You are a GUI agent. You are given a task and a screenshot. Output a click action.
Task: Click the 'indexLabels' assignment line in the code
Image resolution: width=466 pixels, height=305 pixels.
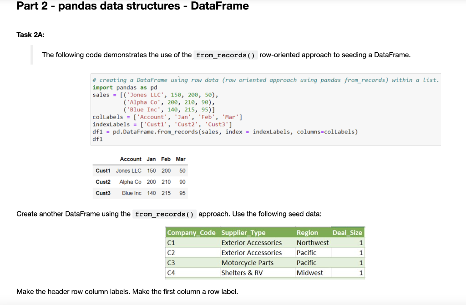coord(162,125)
